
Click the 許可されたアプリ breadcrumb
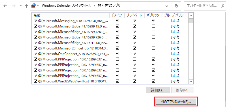coord(109,5)
